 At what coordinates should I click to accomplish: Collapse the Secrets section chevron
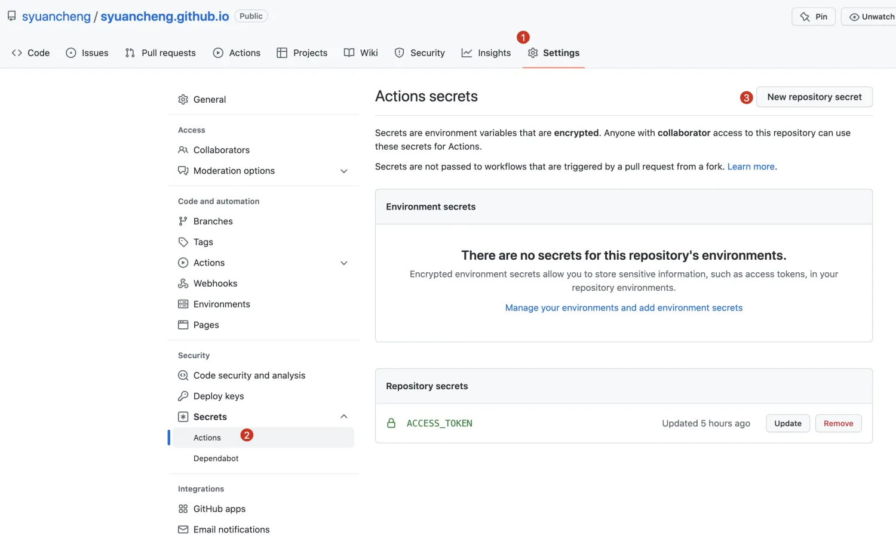point(344,417)
